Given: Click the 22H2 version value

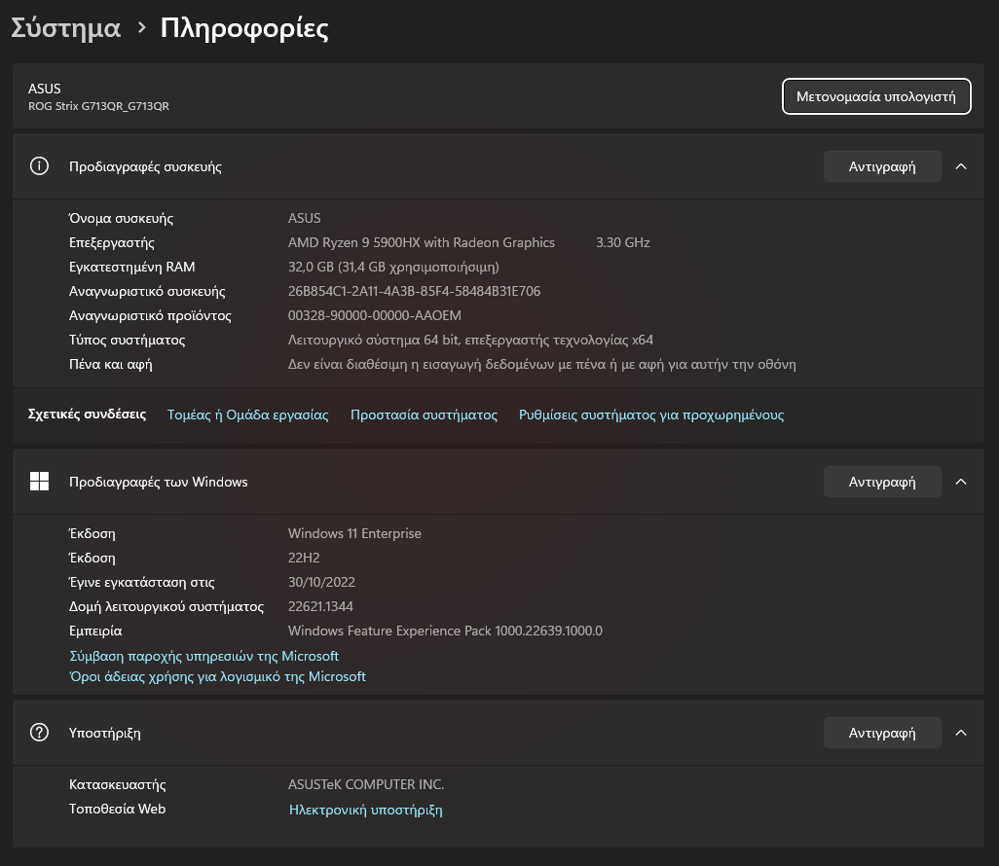Looking at the screenshot, I should (304, 558).
